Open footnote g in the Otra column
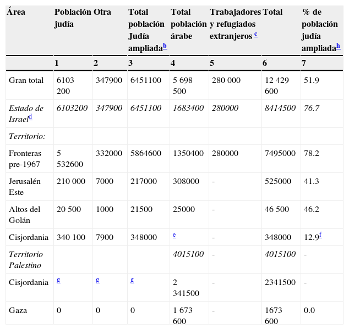This screenshot has height=330, width=349. (97, 279)
